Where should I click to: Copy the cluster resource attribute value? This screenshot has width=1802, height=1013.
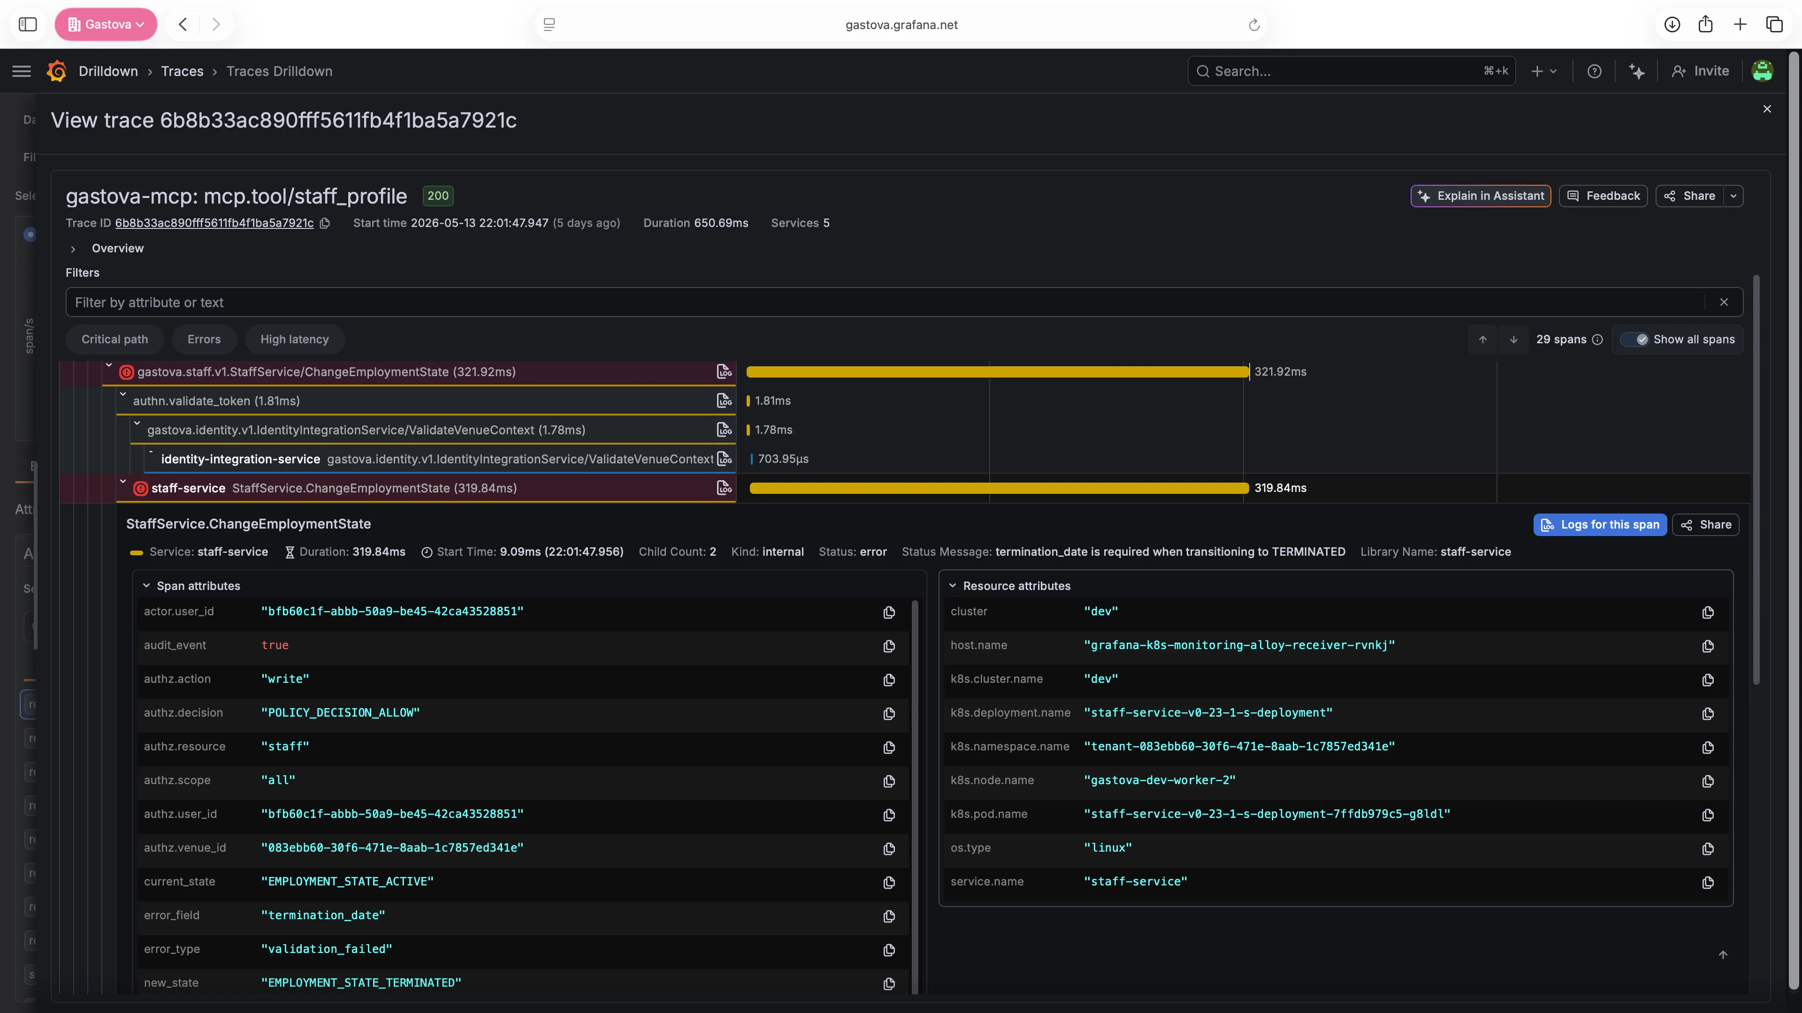[1708, 612]
